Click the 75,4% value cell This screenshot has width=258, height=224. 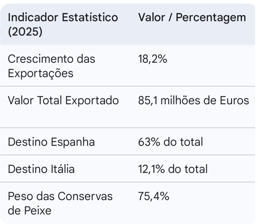(x=154, y=196)
